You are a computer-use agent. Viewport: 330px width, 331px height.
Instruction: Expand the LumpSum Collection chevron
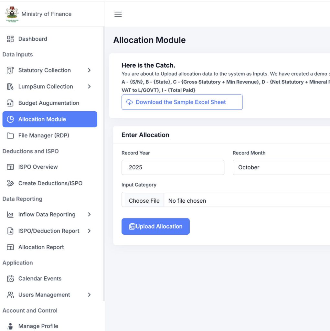pyautogui.click(x=89, y=87)
